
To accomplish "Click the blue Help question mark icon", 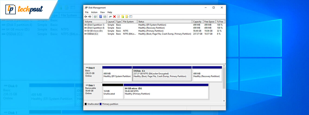I will point(101,16).
